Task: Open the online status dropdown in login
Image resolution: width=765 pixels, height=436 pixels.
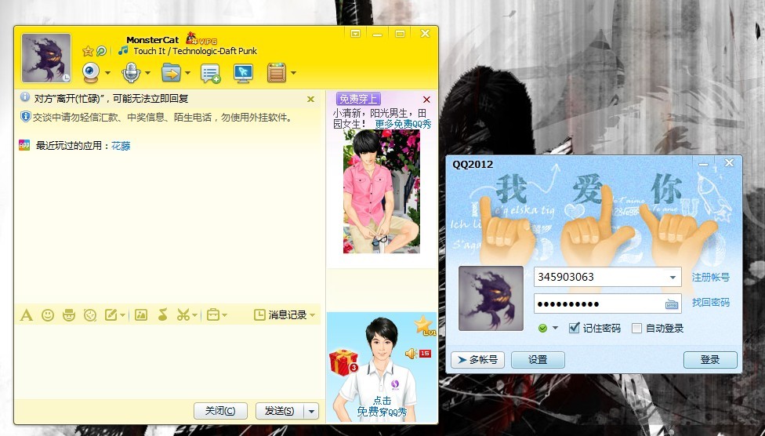Action: (548, 328)
